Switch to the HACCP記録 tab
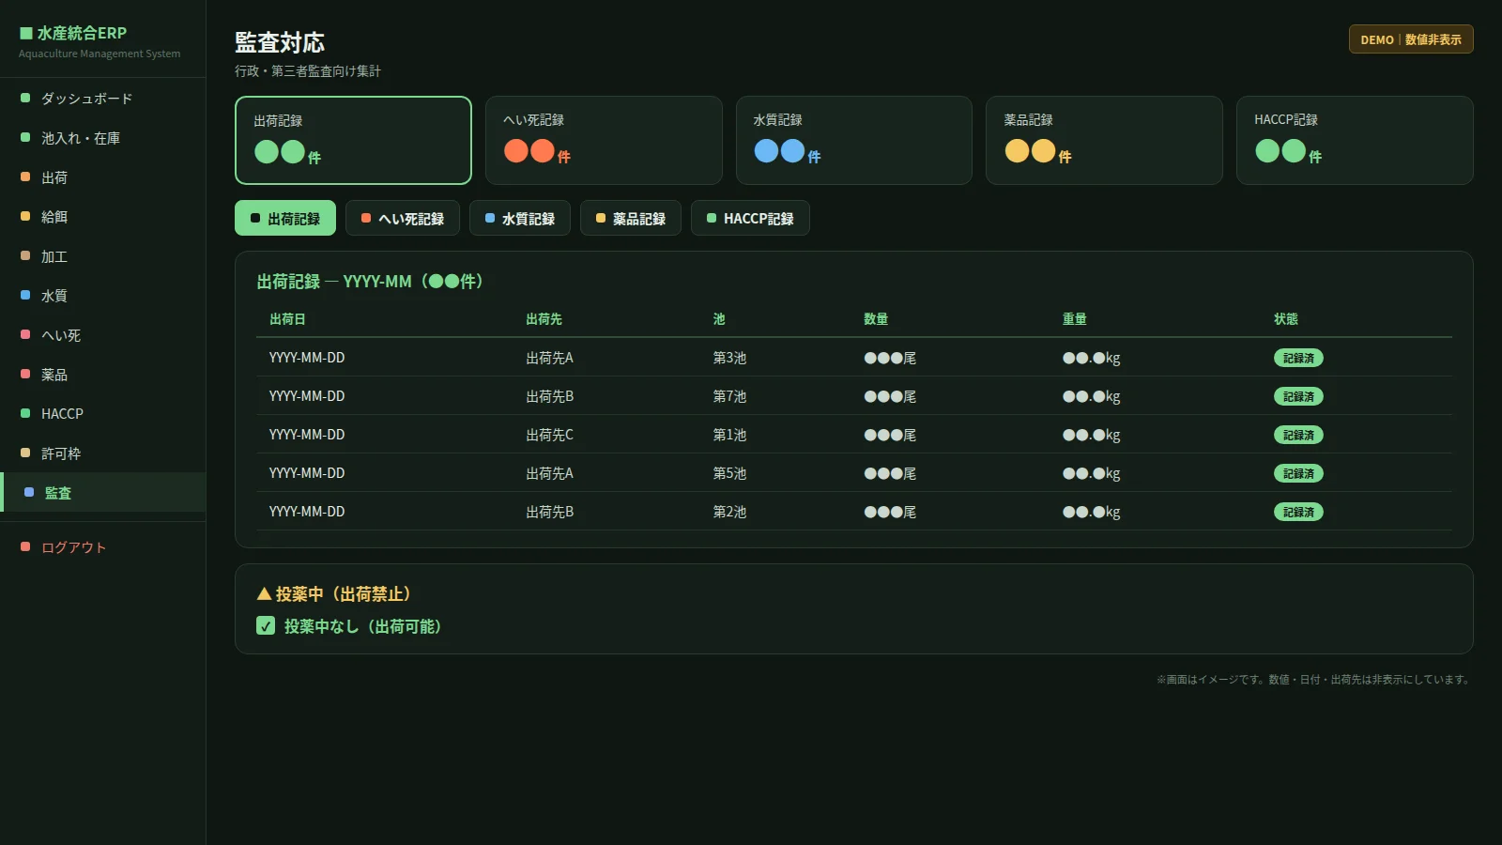Viewport: 1502px width, 845px height. [750, 218]
